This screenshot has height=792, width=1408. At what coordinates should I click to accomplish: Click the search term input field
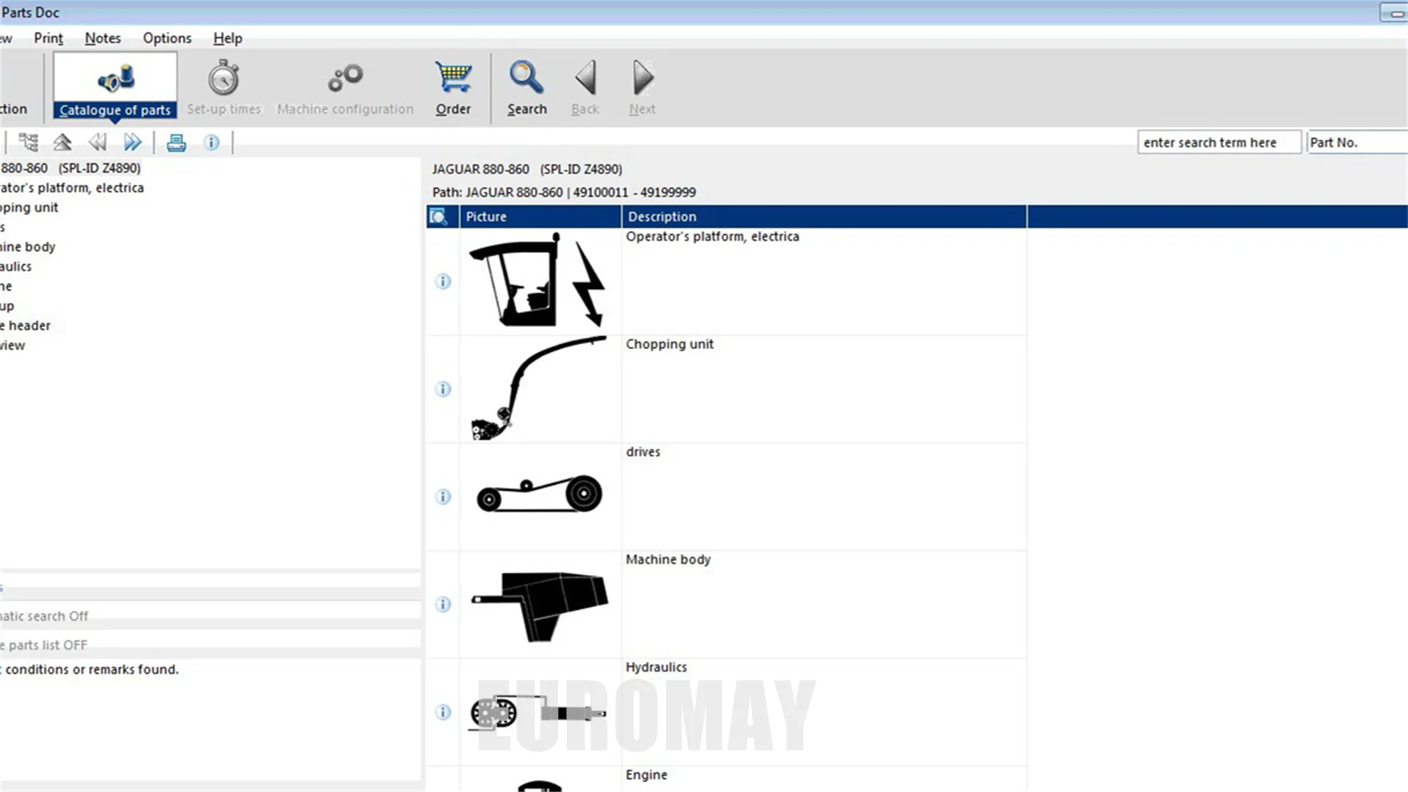[1218, 142]
